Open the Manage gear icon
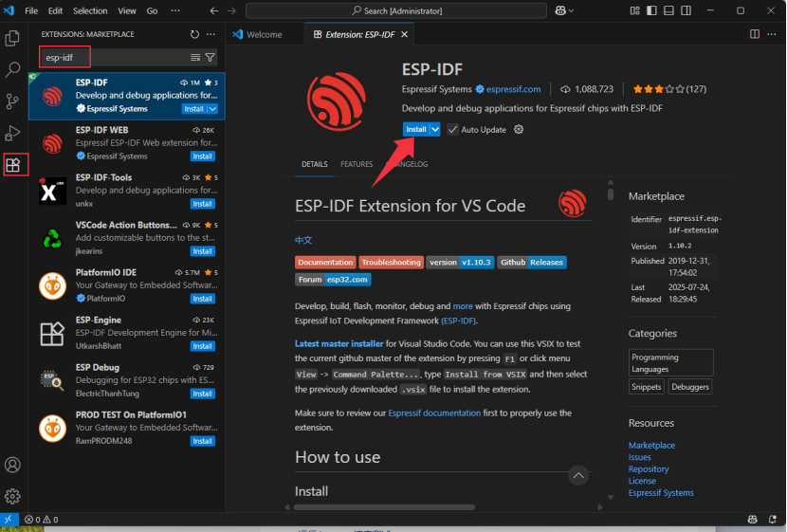The height and width of the screenshot is (532, 787). tap(12, 496)
